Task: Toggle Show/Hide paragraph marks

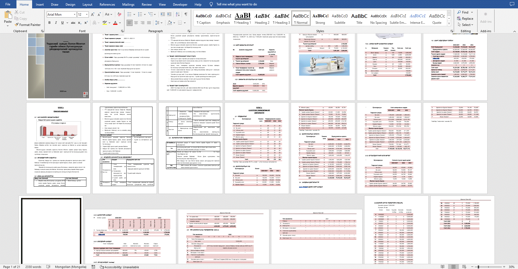Action: click(186, 14)
